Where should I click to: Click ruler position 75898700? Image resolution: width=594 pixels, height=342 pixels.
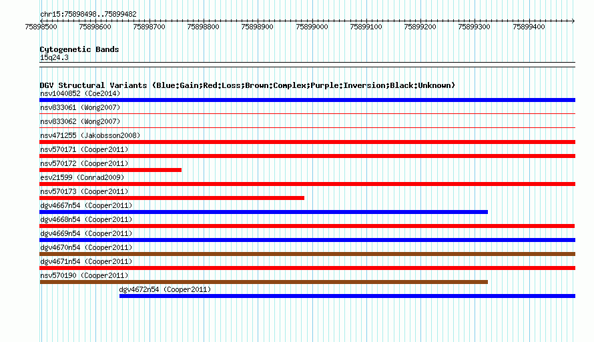[x=150, y=27]
